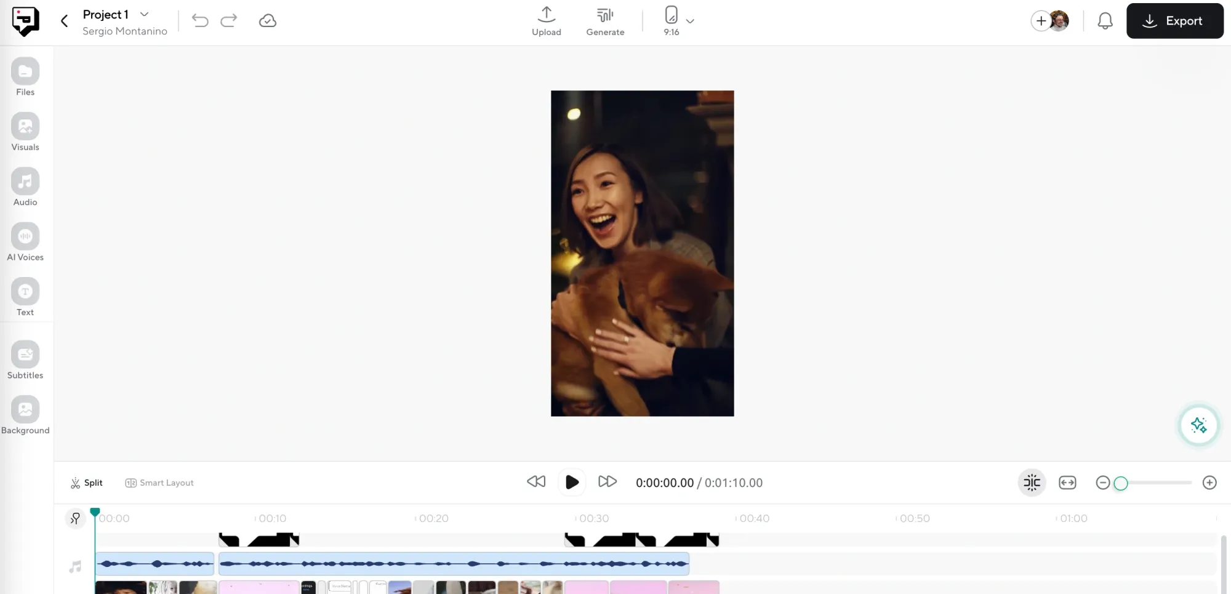Toggle timeline magnetic snapping
The height and width of the screenshot is (594, 1231).
tap(1032, 483)
